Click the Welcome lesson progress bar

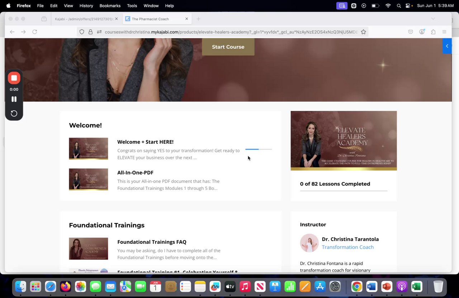click(x=259, y=149)
